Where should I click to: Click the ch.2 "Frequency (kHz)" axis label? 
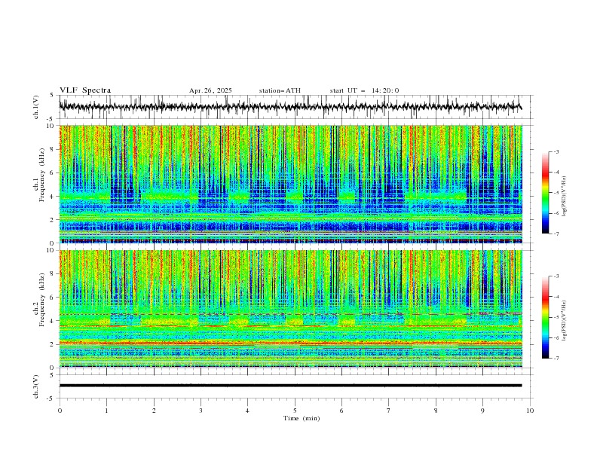(x=42, y=300)
